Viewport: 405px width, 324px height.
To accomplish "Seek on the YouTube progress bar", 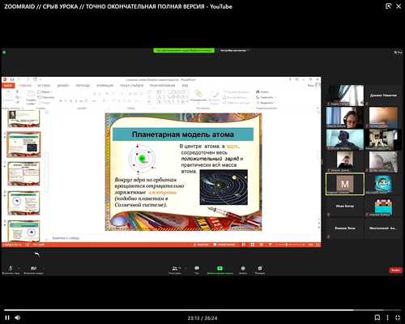I will click(202, 310).
